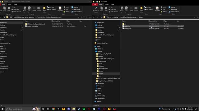Click This PC breadcrumb in right address bar
Image resolution: width=199 pixels, height=111 pixels.
click(x=109, y=17)
